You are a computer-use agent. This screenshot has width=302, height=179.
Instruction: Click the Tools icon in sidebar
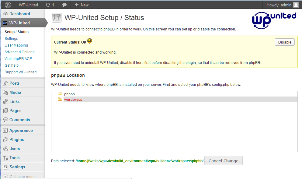click(x=5, y=158)
